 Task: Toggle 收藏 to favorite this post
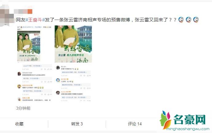tap(19, 124)
